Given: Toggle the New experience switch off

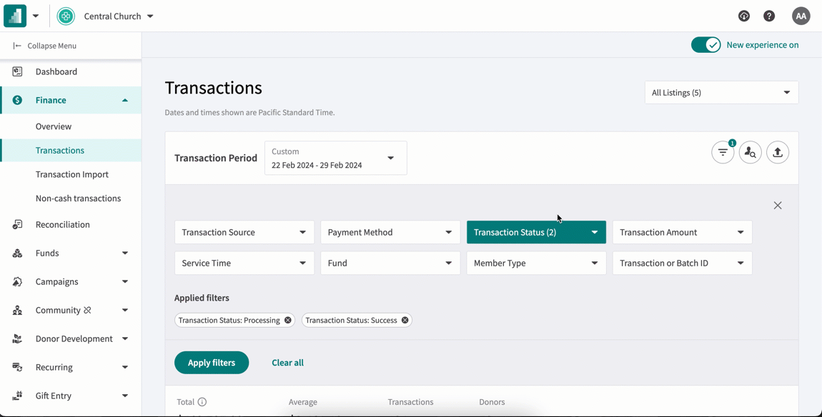Looking at the screenshot, I should [x=706, y=44].
